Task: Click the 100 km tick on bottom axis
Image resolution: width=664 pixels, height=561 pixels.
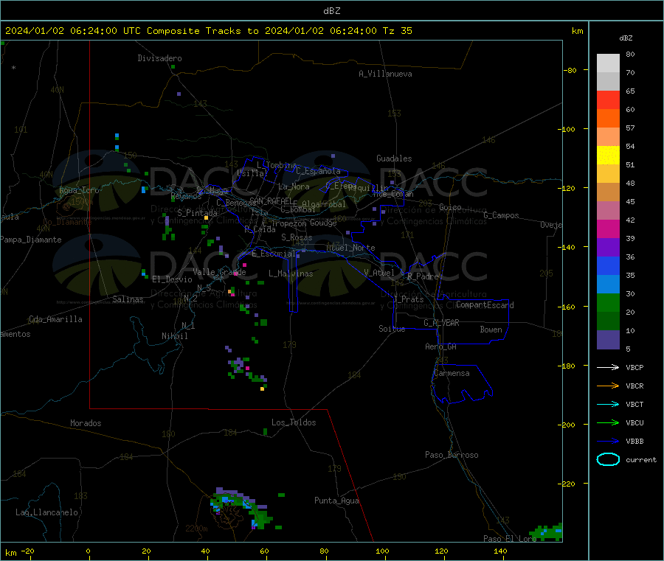Action: click(x=382, y=551)
